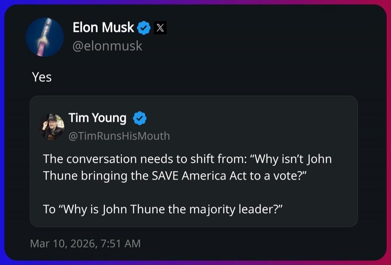Click Elon Musk's blue verified badge
The image size is (391, 265).
144,28
